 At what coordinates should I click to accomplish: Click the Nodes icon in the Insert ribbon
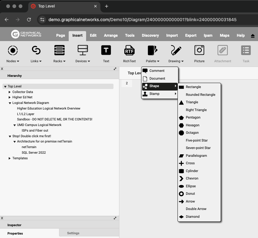[x=13, y=50]
